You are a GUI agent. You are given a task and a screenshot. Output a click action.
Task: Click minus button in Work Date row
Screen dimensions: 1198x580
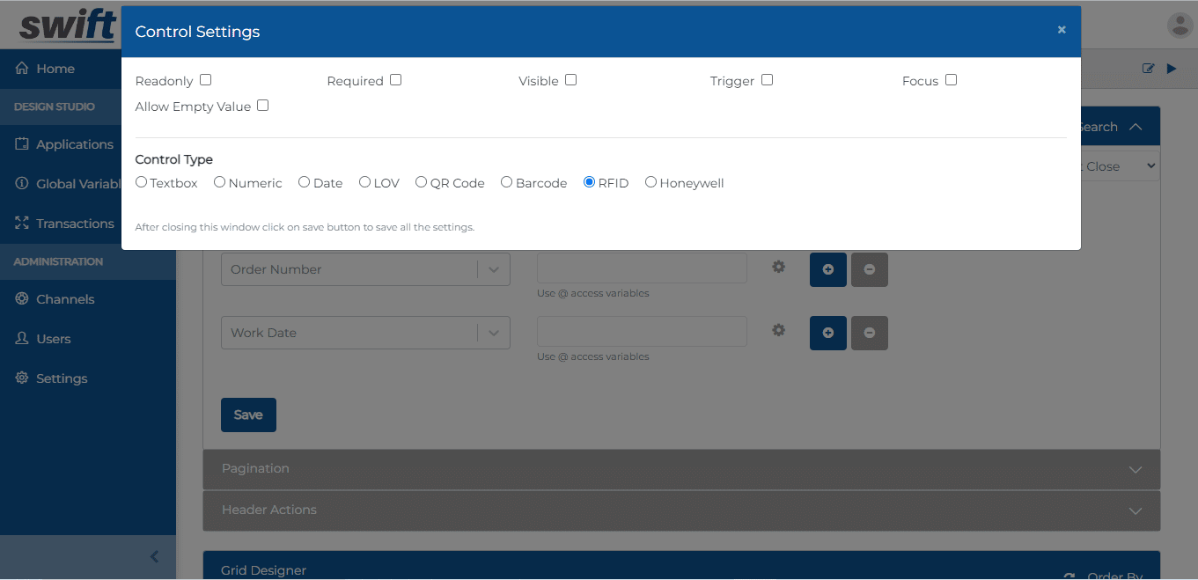click(x=869, y=333)
